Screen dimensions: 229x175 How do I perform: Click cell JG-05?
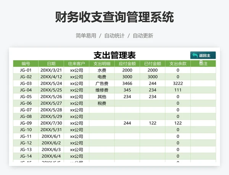coord(26,97)
